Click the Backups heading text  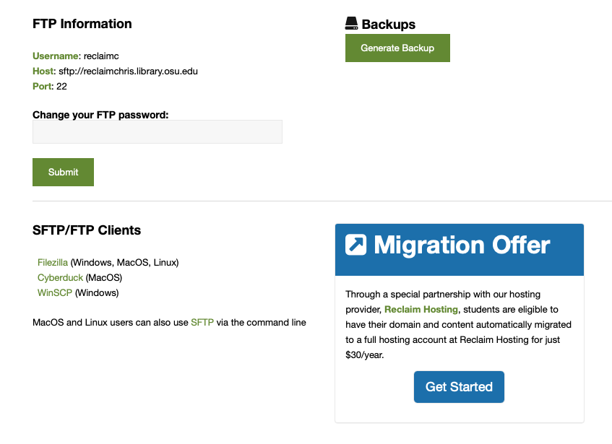(388, 24)
